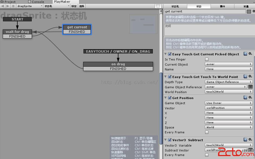Open help for Easy Touch Get Touch To World Point
This screenshot has width=255, height=159.
[x=245, y=76]
